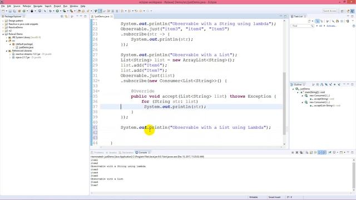Select justDemo class in Outline

[305, 89]
